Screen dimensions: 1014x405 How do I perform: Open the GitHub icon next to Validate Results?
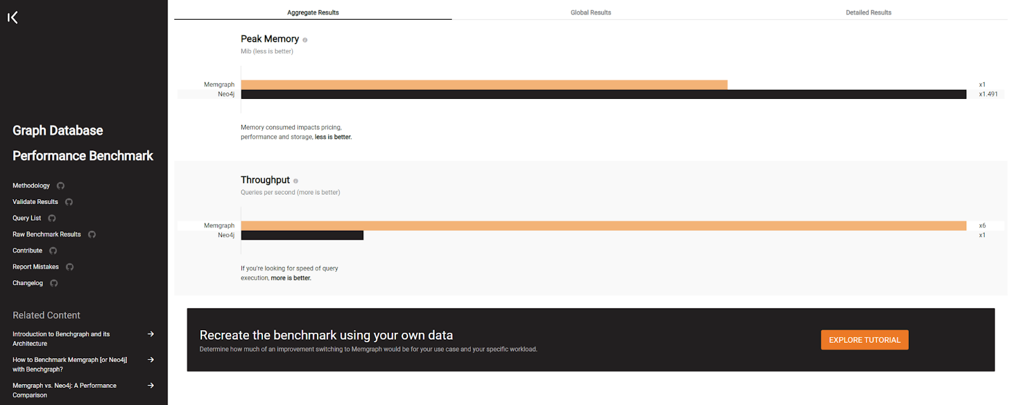pyautogui.click(x=69, y=202)
